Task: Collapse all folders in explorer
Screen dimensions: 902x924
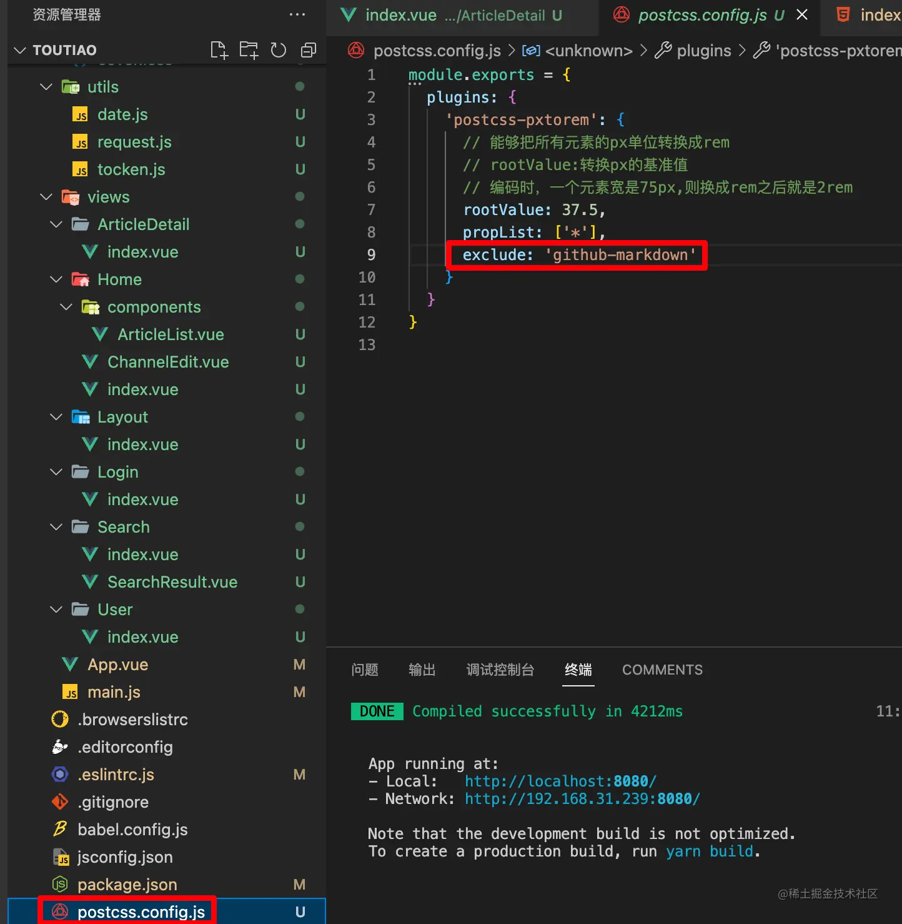Action: 309,50
